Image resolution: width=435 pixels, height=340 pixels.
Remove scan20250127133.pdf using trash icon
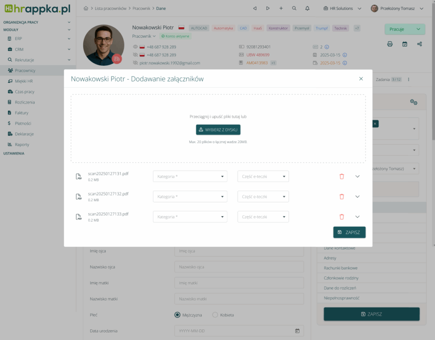coord(342,217)
